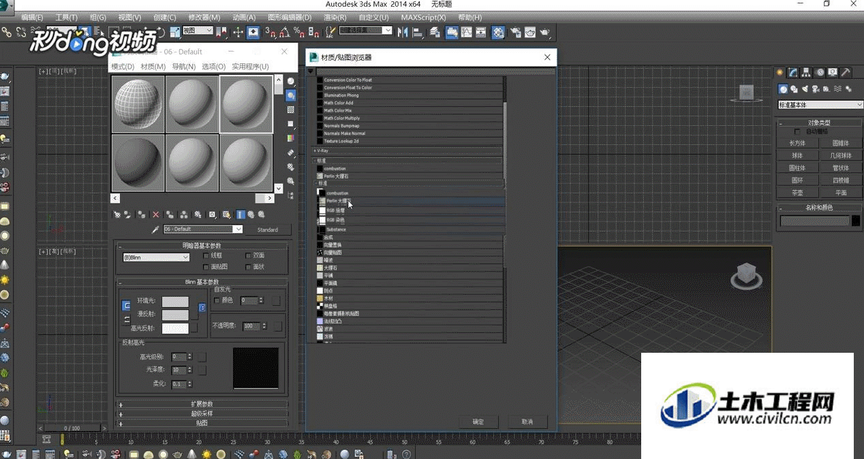Click the 不透明度 value field
This screenshot has width=864, height=459.
(x=251, y=326)
